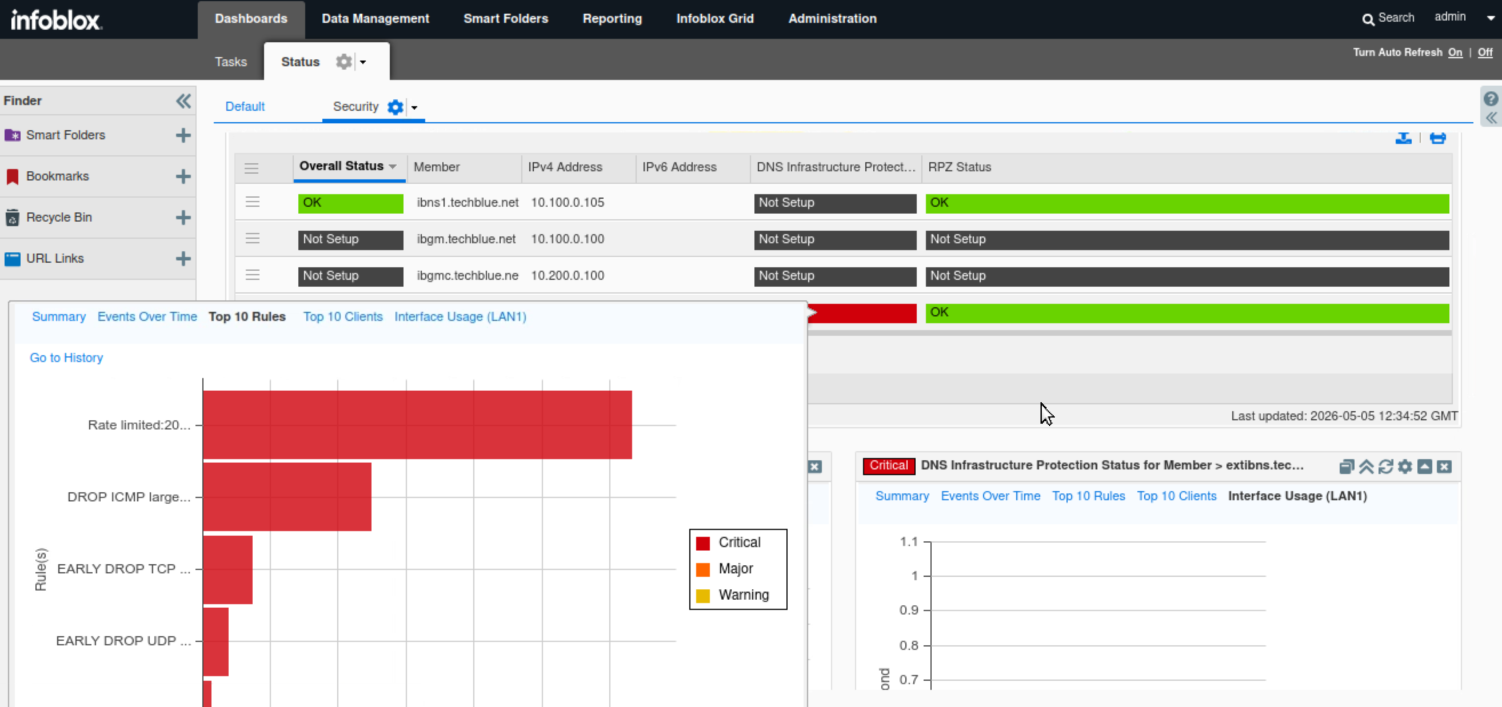Open the Smart Folders top menu
The width and height of the screenshot is (1502, 707).
(506, 19)
